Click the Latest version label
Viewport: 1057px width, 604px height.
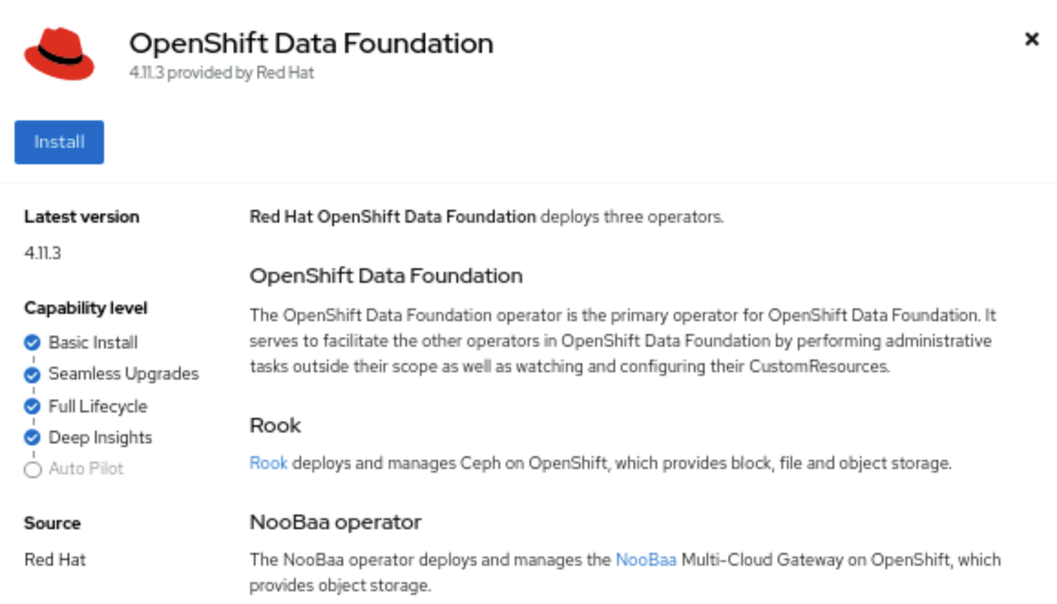click(81, 216)
